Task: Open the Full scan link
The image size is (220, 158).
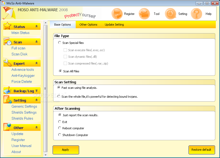Action: 18,48
